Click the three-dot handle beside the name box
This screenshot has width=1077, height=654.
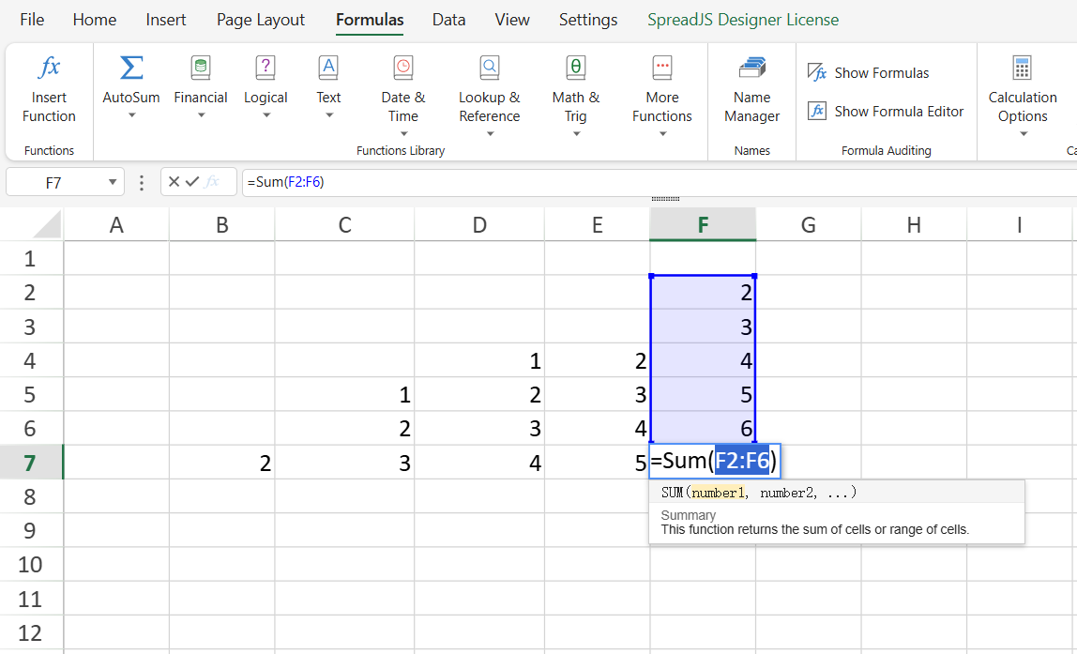(x=142, y=182)
